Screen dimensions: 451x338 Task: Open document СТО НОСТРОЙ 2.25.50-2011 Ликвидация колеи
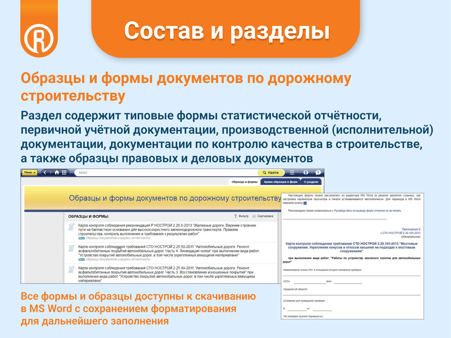[x=169, y=251]
